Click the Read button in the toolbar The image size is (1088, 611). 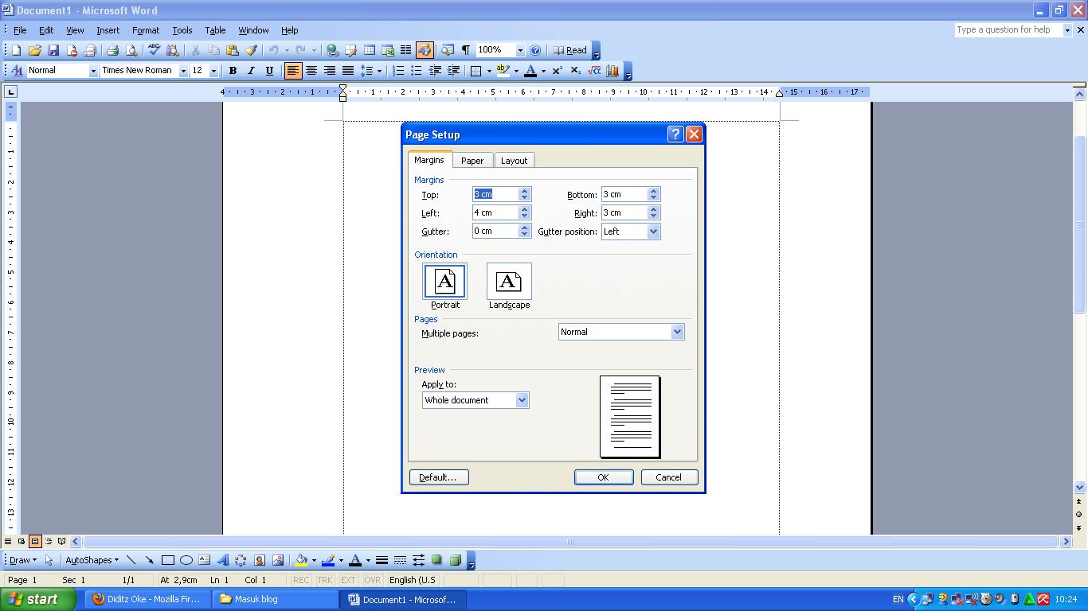tap(570, 50)
